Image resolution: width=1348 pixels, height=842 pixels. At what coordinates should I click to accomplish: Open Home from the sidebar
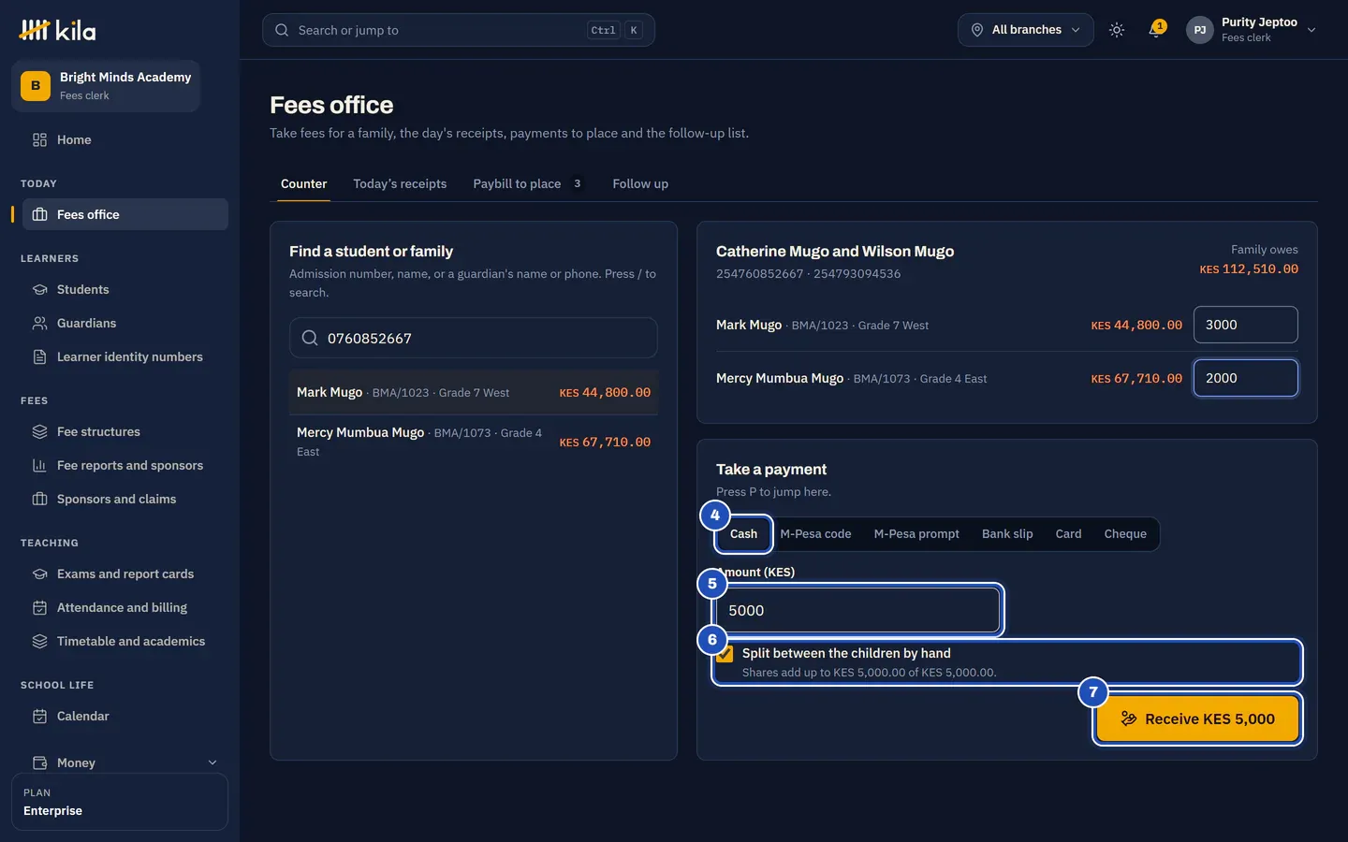[125, 139]
